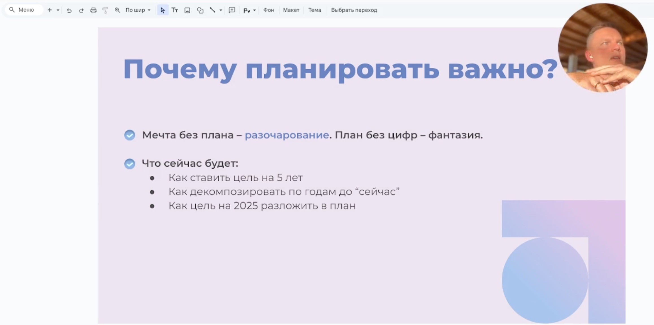
Task: Click the speaker webcam circle overlay
Action: pos(603,47)
